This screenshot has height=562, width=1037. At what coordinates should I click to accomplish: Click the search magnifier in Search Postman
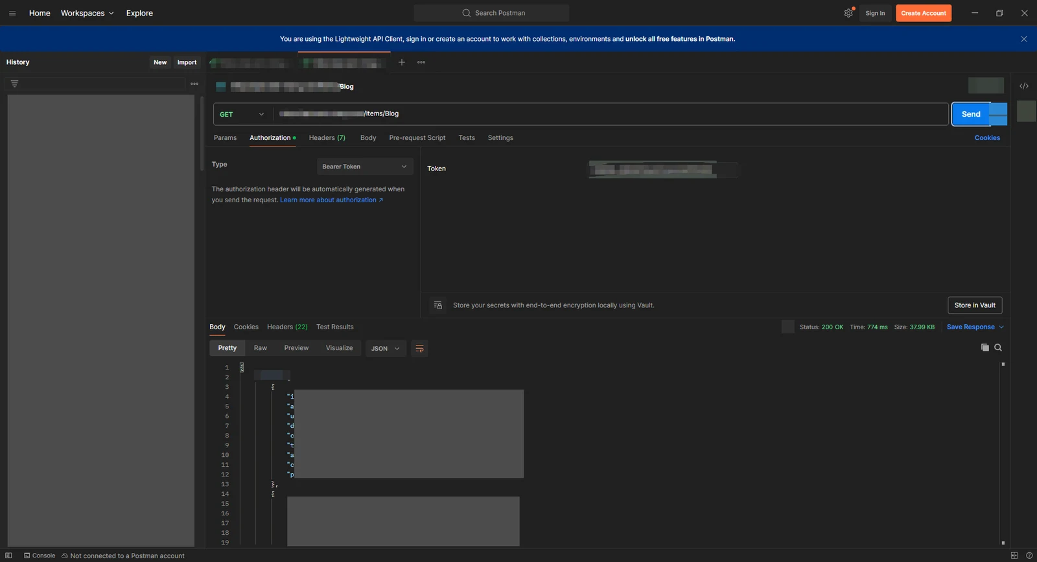[466, 13]
